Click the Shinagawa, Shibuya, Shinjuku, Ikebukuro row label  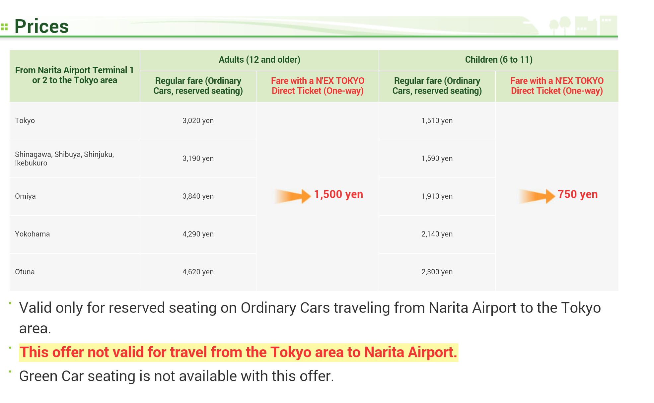pyautogui.click(x=64, y=159)
